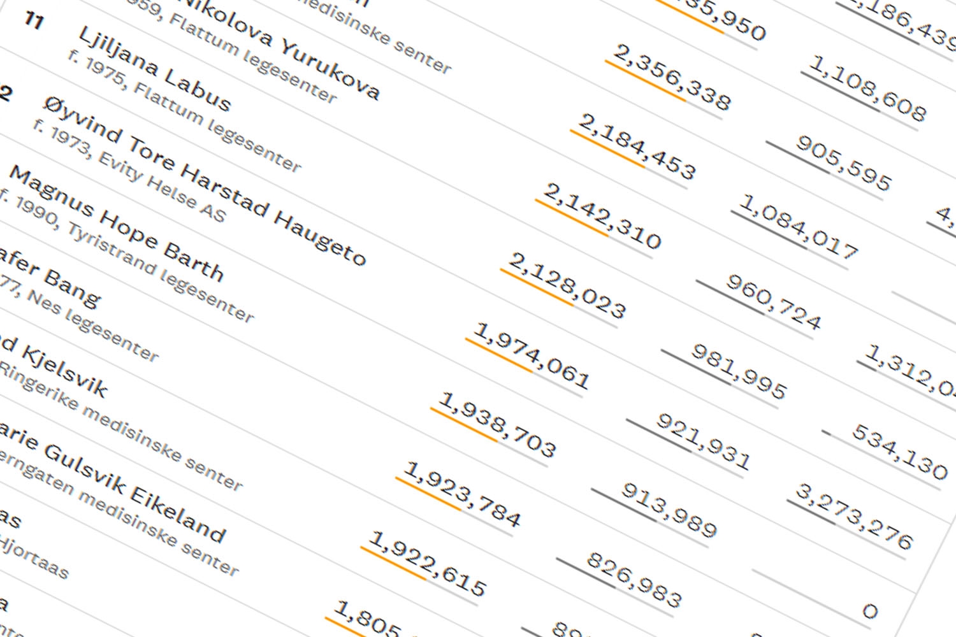The image size is (956, 637).
Task: Click the figure 1,922,615
Action: pyautogui.click(x=428, y=564)
